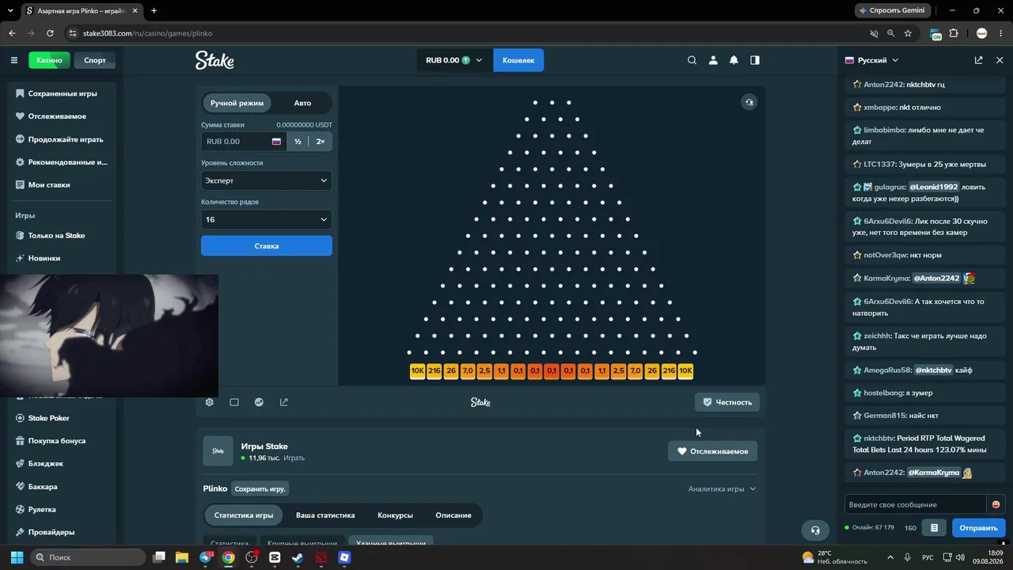Go to the Stake logo home page

point(214,60)
